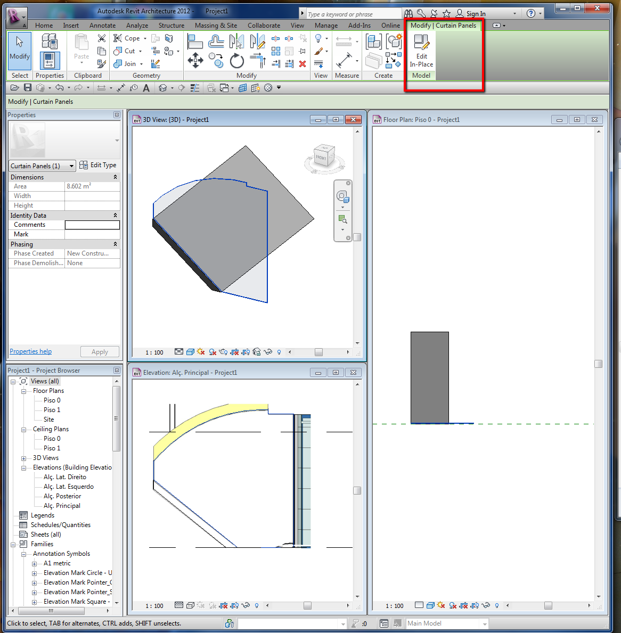Collapse the Floor Plans tree node
Screen dimensions: 621x633
[x=24, y=391]
